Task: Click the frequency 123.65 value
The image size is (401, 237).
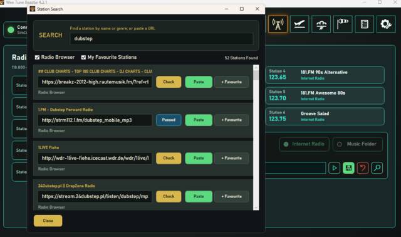Action: coord(278,77)
